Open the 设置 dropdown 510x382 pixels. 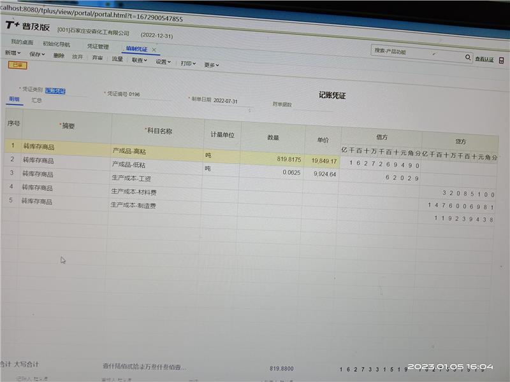tap(163, 62)
